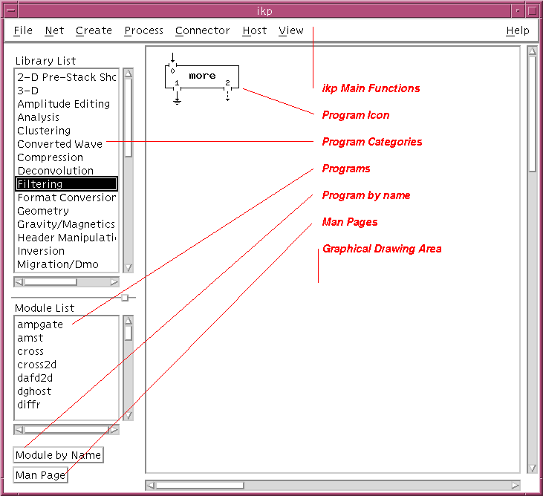Click Library List scroll right arrow
The height and width of the screenshot is (496, 543).
[x=114, y=282]
